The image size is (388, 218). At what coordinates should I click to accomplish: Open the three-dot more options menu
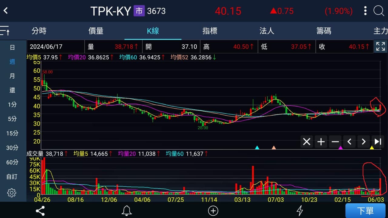365,11
